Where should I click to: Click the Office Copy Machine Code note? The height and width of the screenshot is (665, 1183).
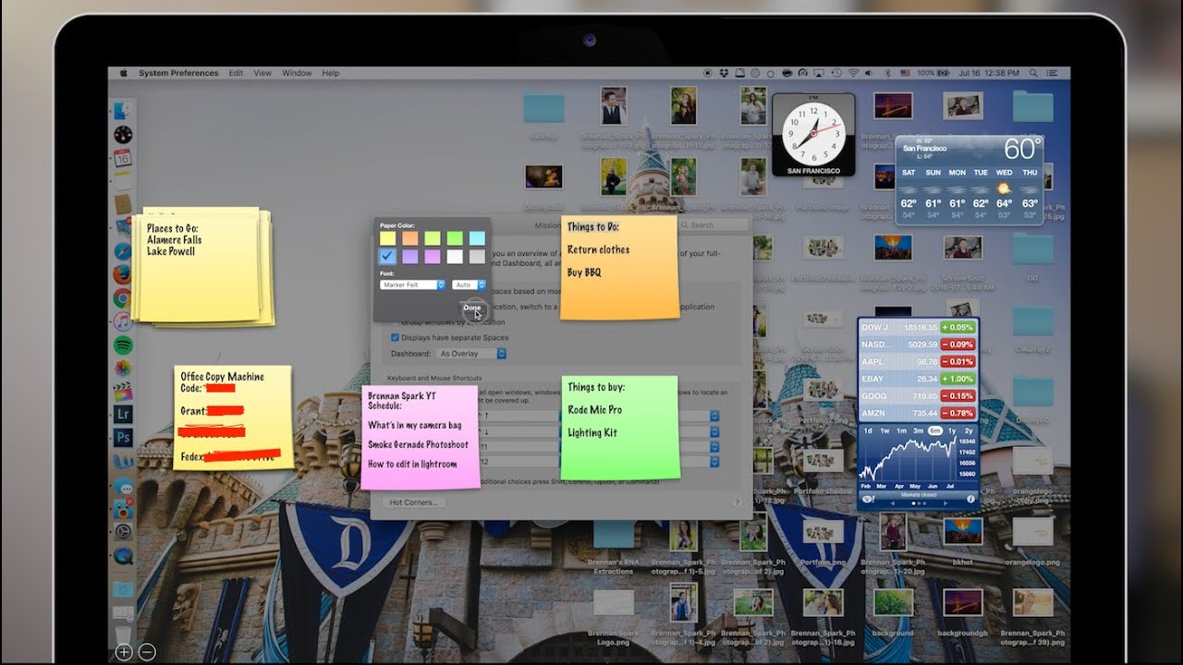tap(233, 417)
